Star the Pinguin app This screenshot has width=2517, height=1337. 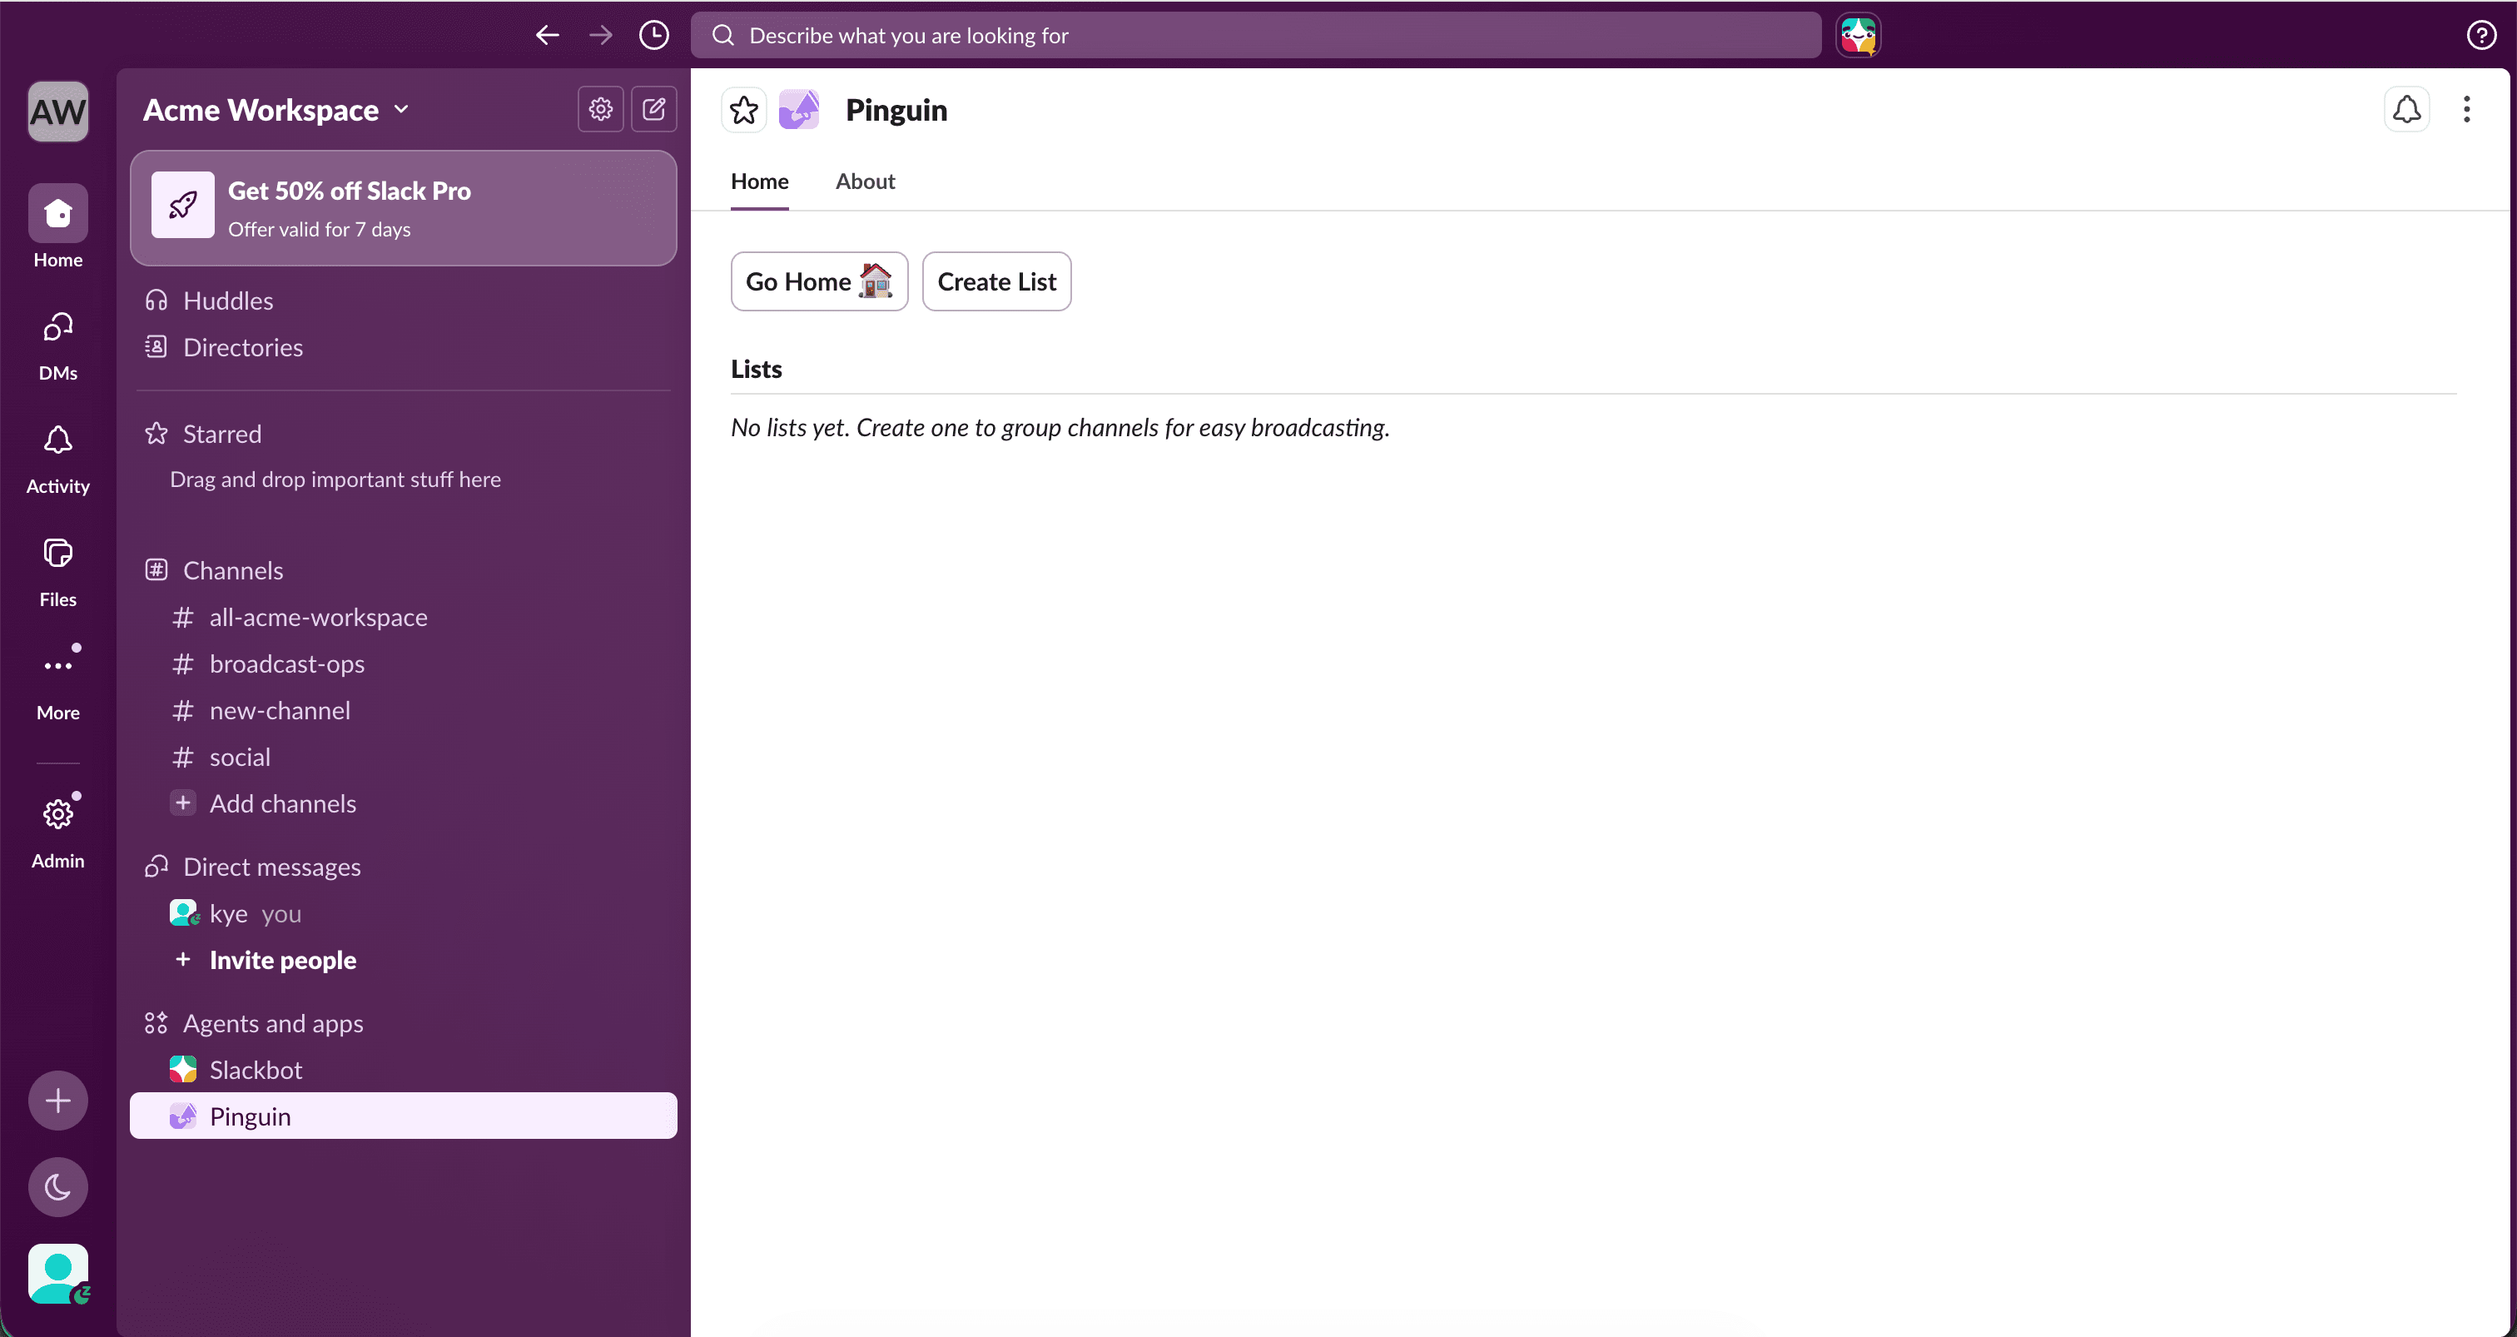coord(743,109)
